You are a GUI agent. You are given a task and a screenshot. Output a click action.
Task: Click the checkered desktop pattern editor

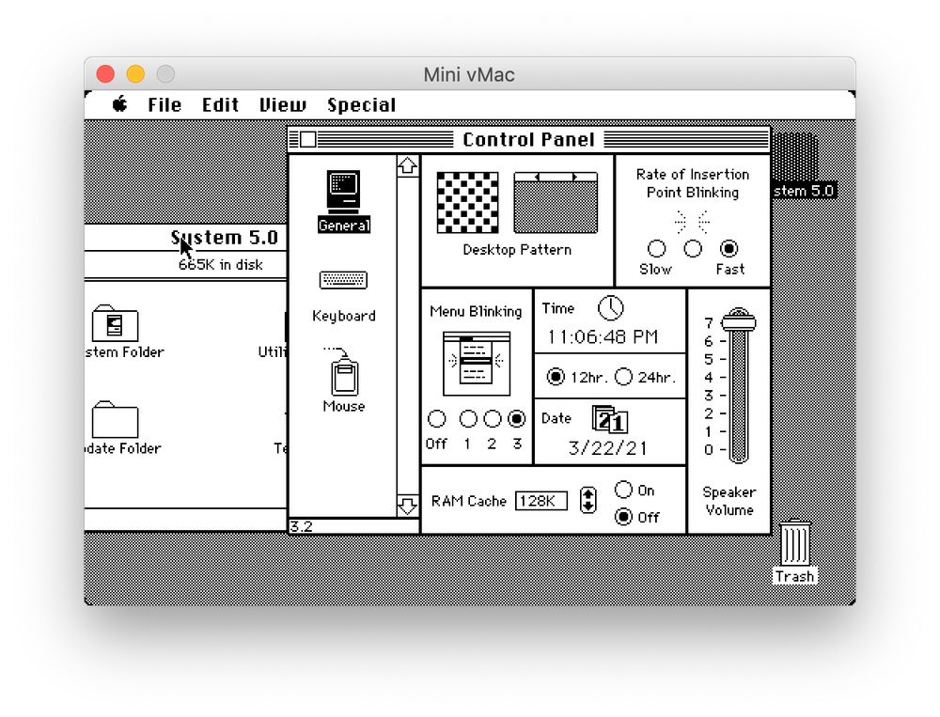click(x=467, y=203)
